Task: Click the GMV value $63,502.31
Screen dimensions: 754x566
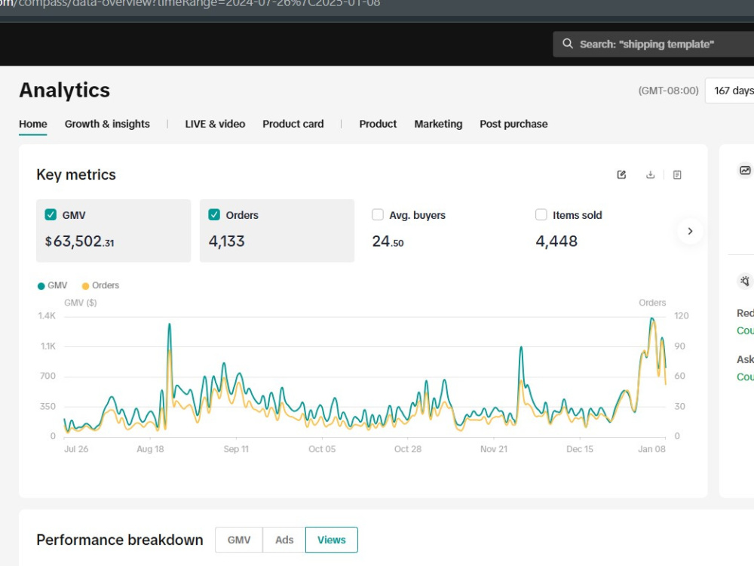Action: point(79,241)
